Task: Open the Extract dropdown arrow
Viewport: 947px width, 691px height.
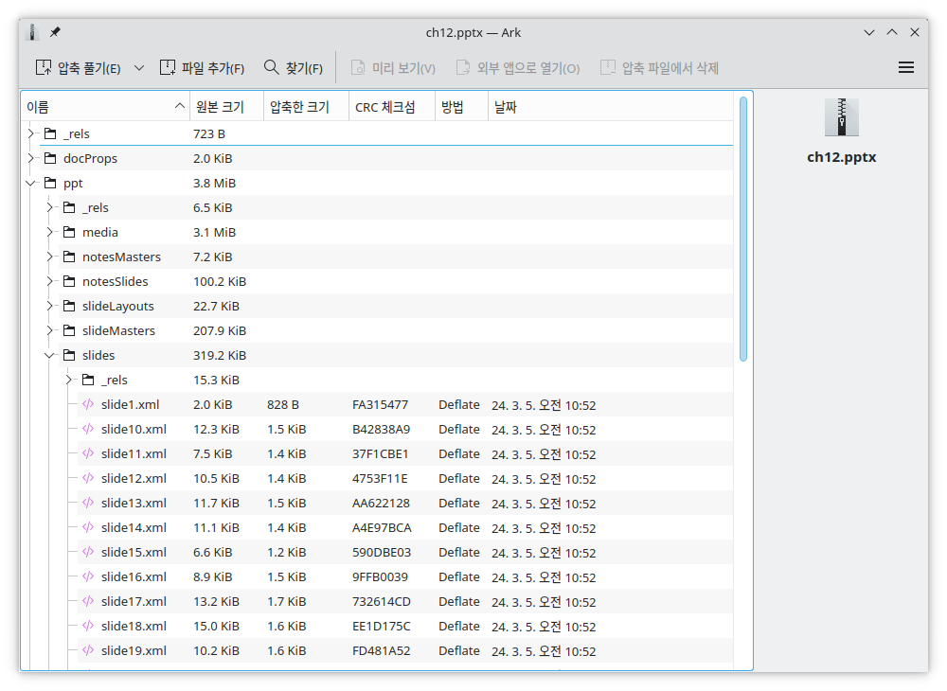Action: click(x=139, y=67)
